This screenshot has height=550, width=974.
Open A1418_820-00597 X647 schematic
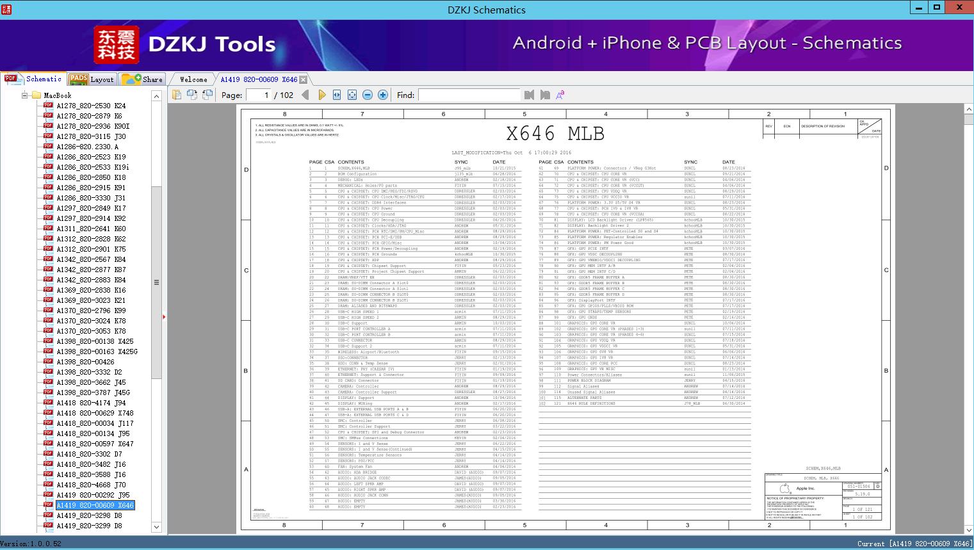95,444
